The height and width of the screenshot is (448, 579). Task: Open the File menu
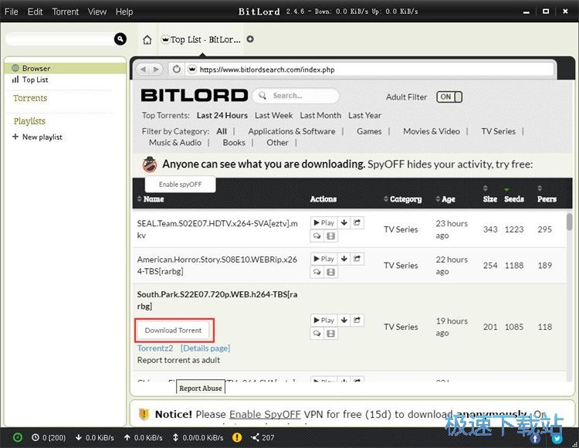[x=12, y=12]
